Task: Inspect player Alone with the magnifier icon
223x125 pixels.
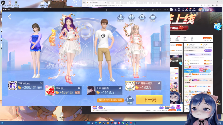Action: pos(42,83)
